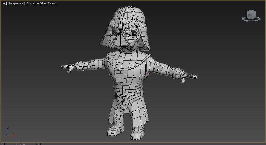Click the XYZ axis tripod gizmo
The height and width of the screenshot is (145, 266).
tap(10, 132)
